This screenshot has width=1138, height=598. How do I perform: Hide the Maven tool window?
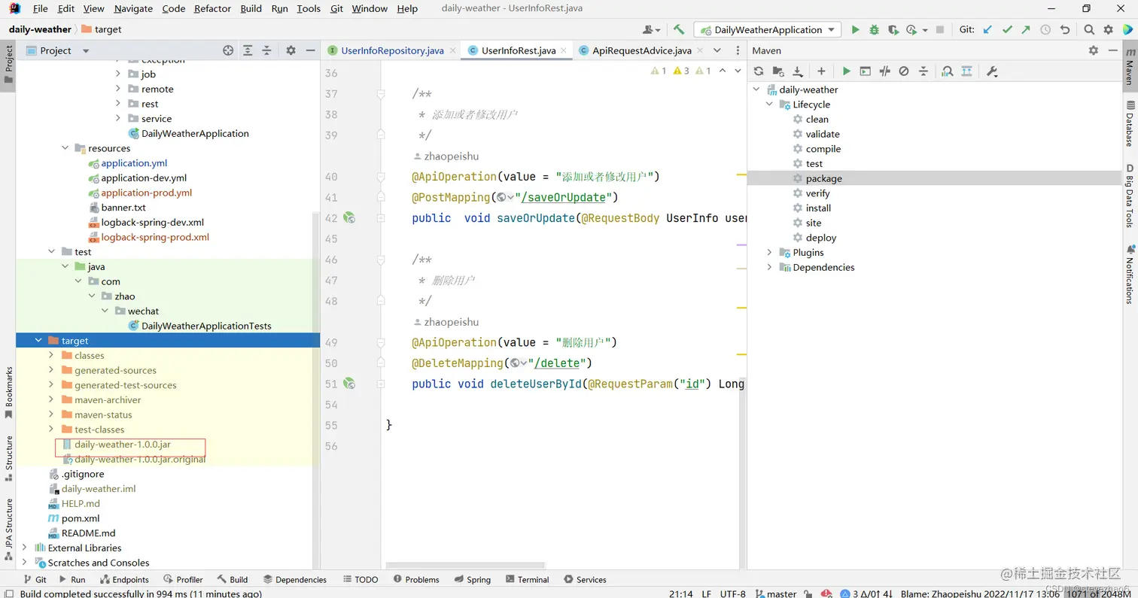coord(1113,50)
